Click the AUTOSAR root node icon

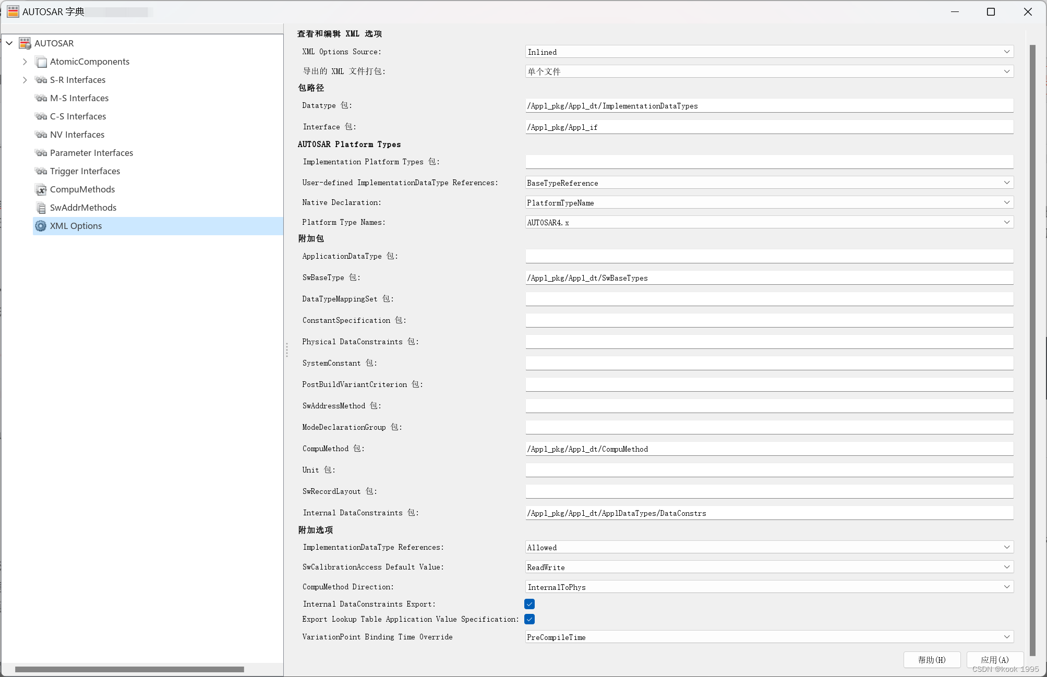click(25, 43)
